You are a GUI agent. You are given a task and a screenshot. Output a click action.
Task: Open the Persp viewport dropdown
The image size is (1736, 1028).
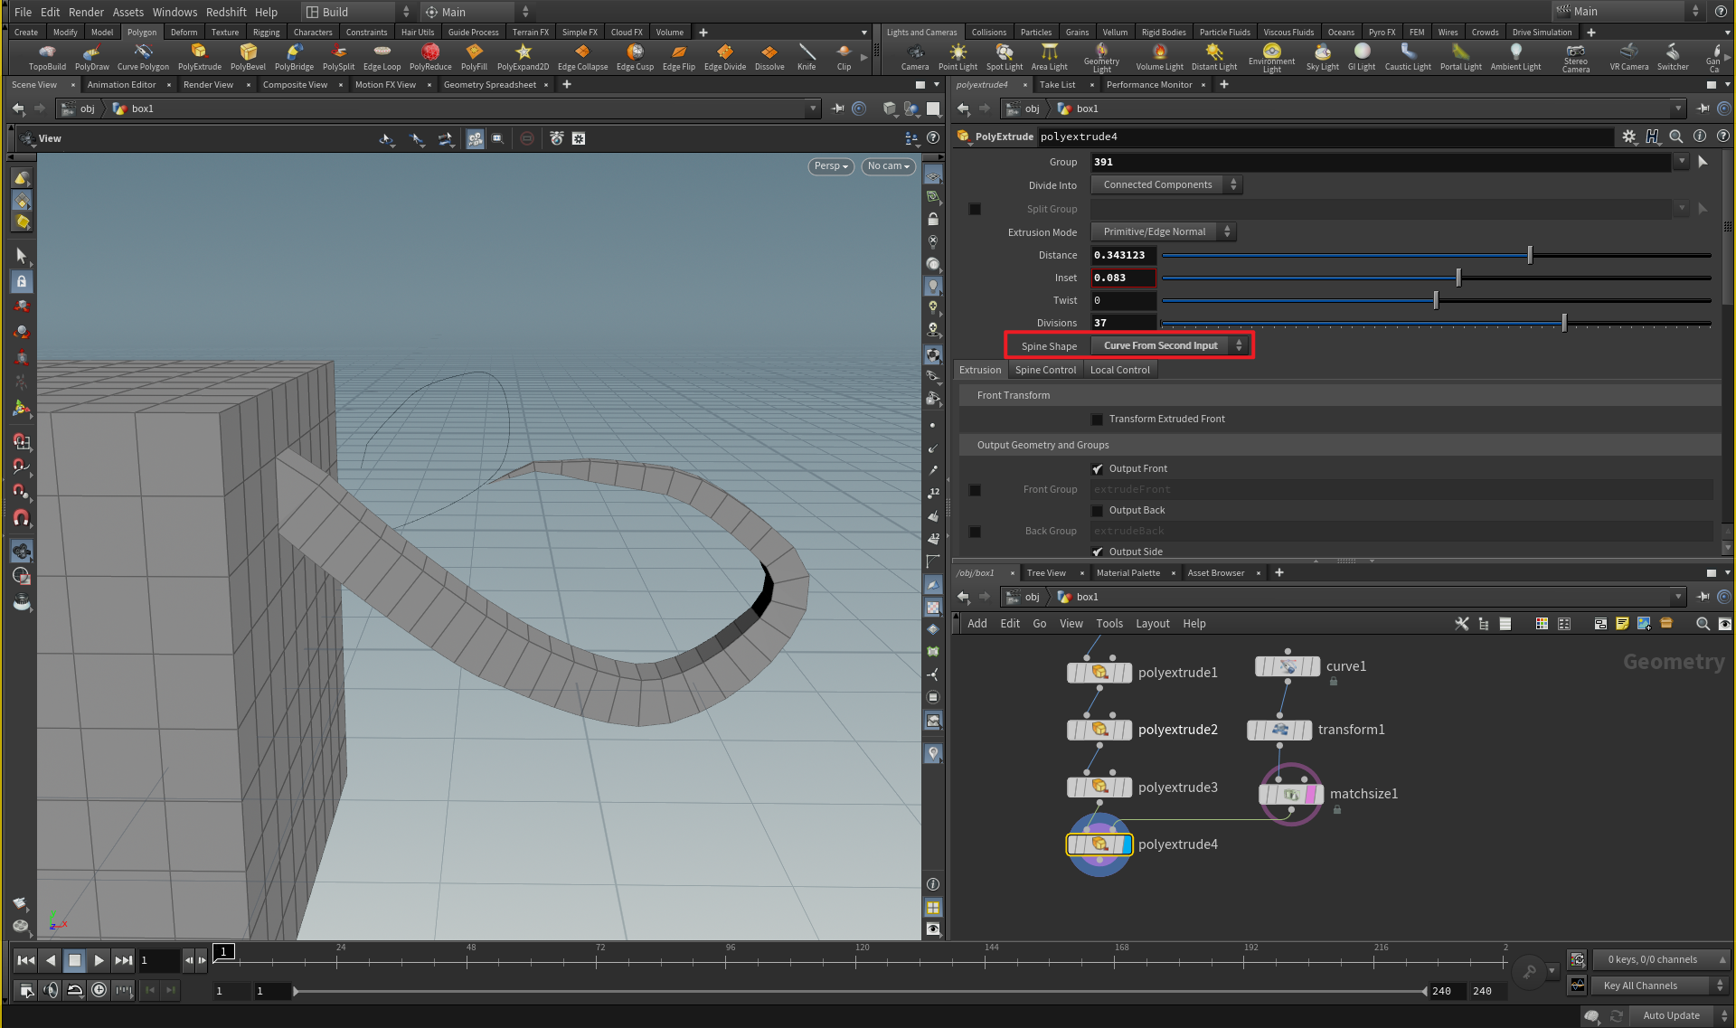[829, 166]
